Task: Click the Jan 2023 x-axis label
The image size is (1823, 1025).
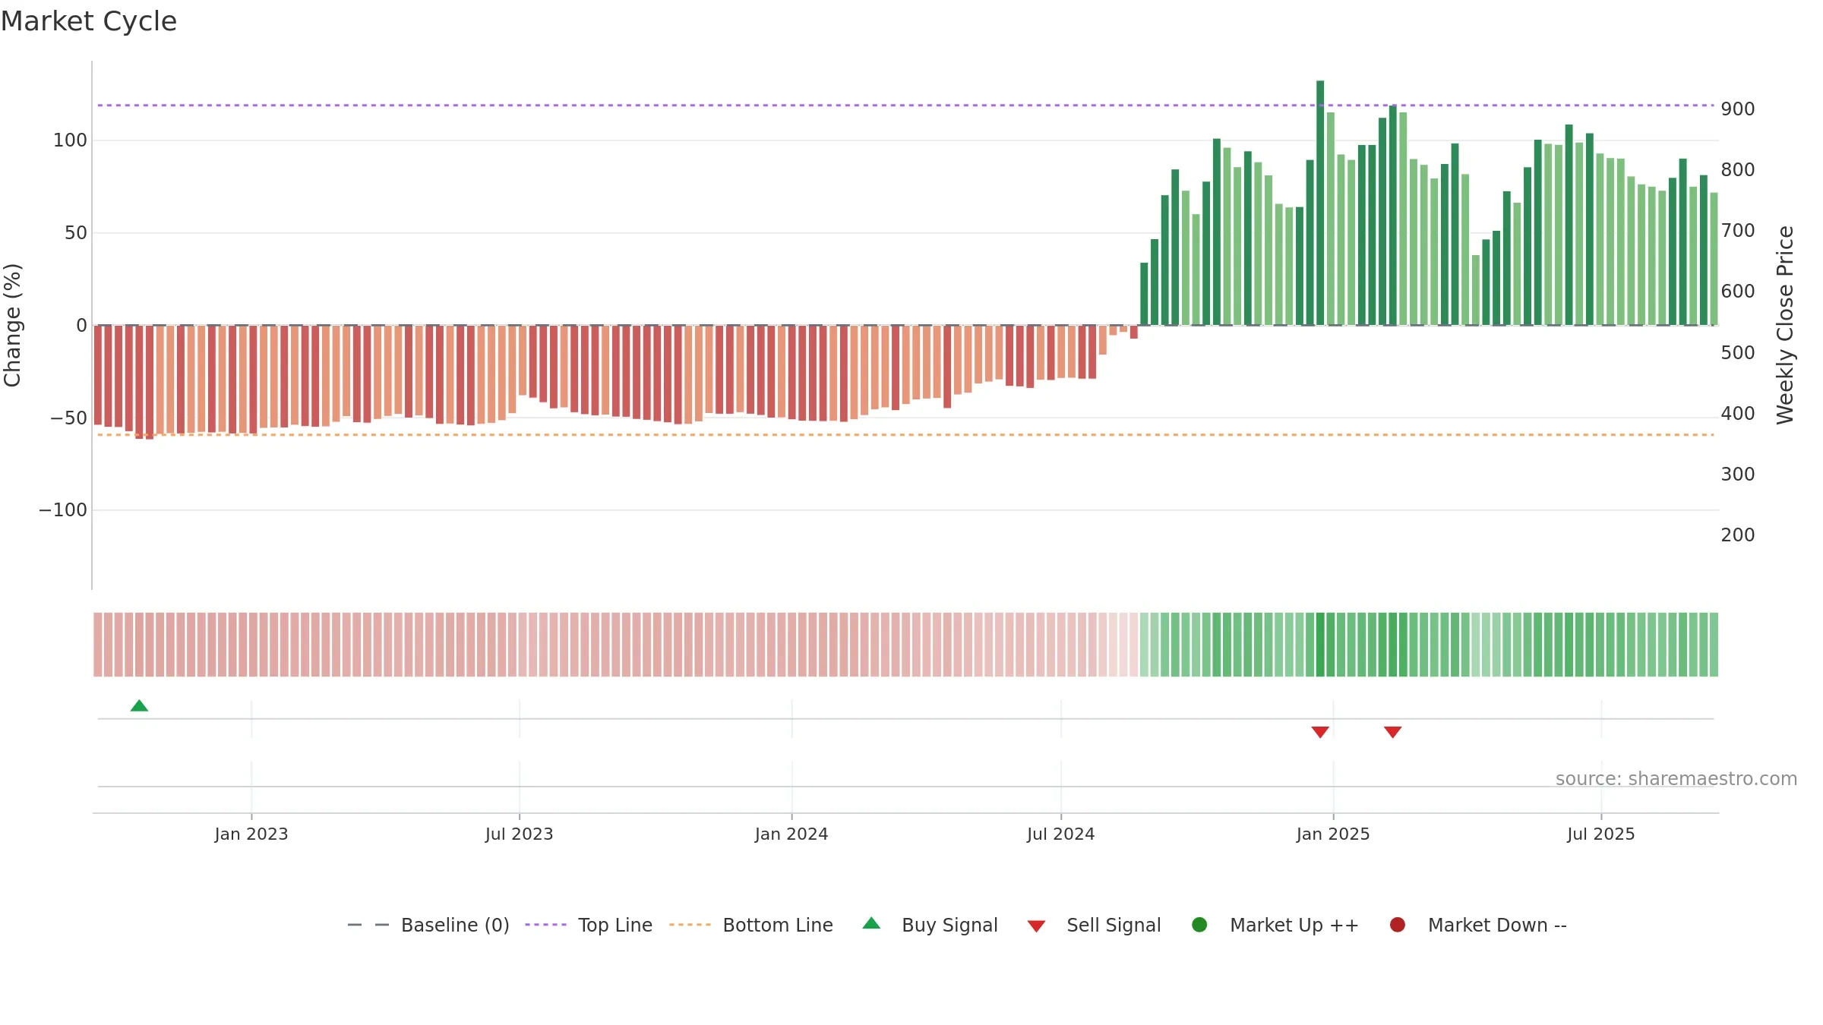Action: [251, 834]
